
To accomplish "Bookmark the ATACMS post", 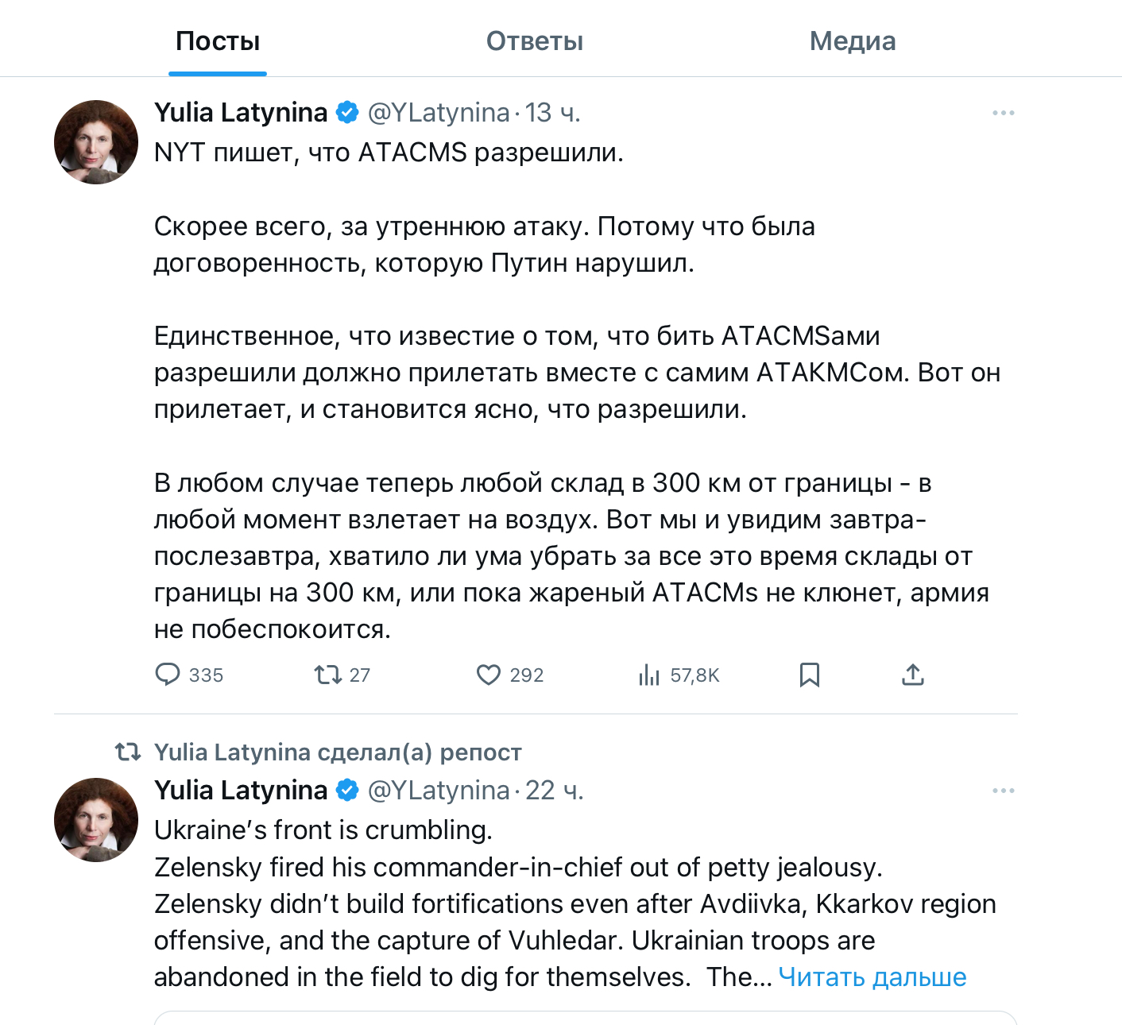I will 809,675.
